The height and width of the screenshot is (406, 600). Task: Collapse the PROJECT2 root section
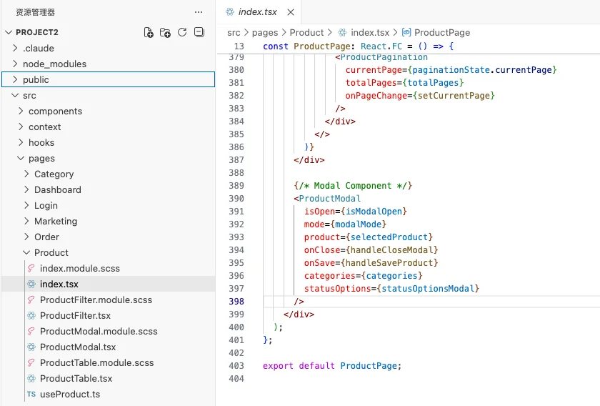[36, 32]
